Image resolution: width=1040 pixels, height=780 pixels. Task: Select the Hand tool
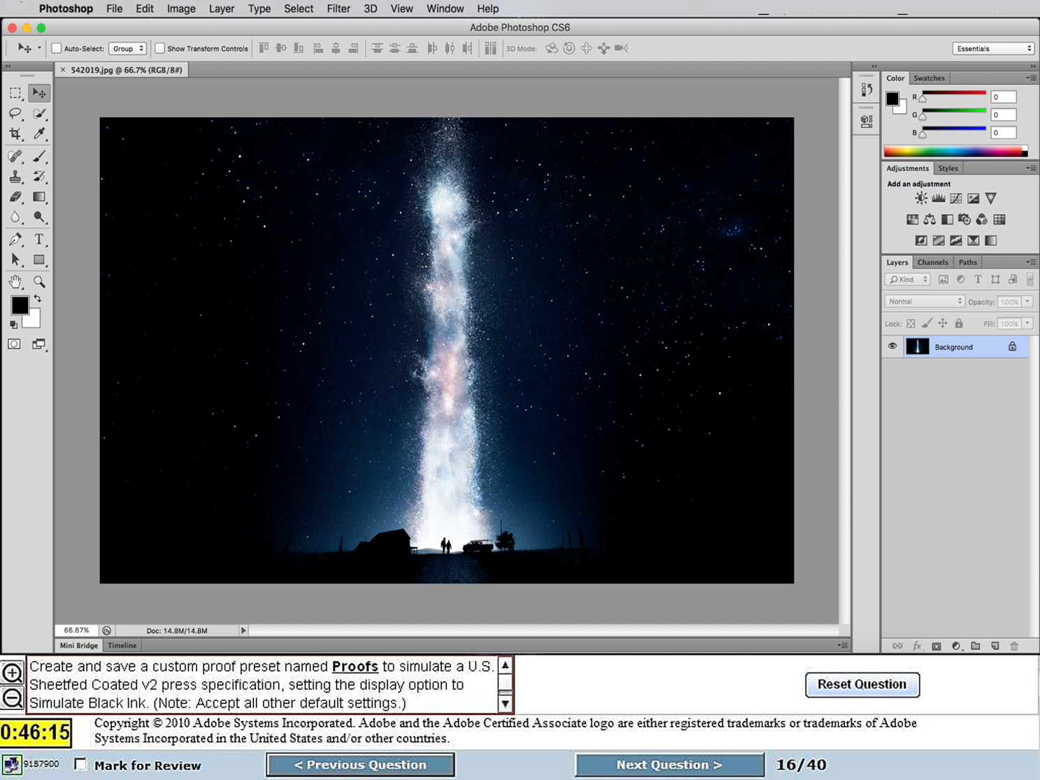(15, 282)
